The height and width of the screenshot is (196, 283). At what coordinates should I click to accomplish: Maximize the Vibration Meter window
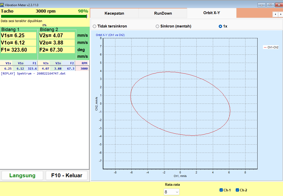pos(270,5)
